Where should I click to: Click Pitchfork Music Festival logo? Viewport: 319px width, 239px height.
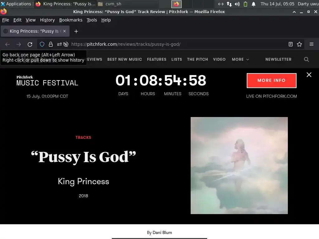(47, 81)
